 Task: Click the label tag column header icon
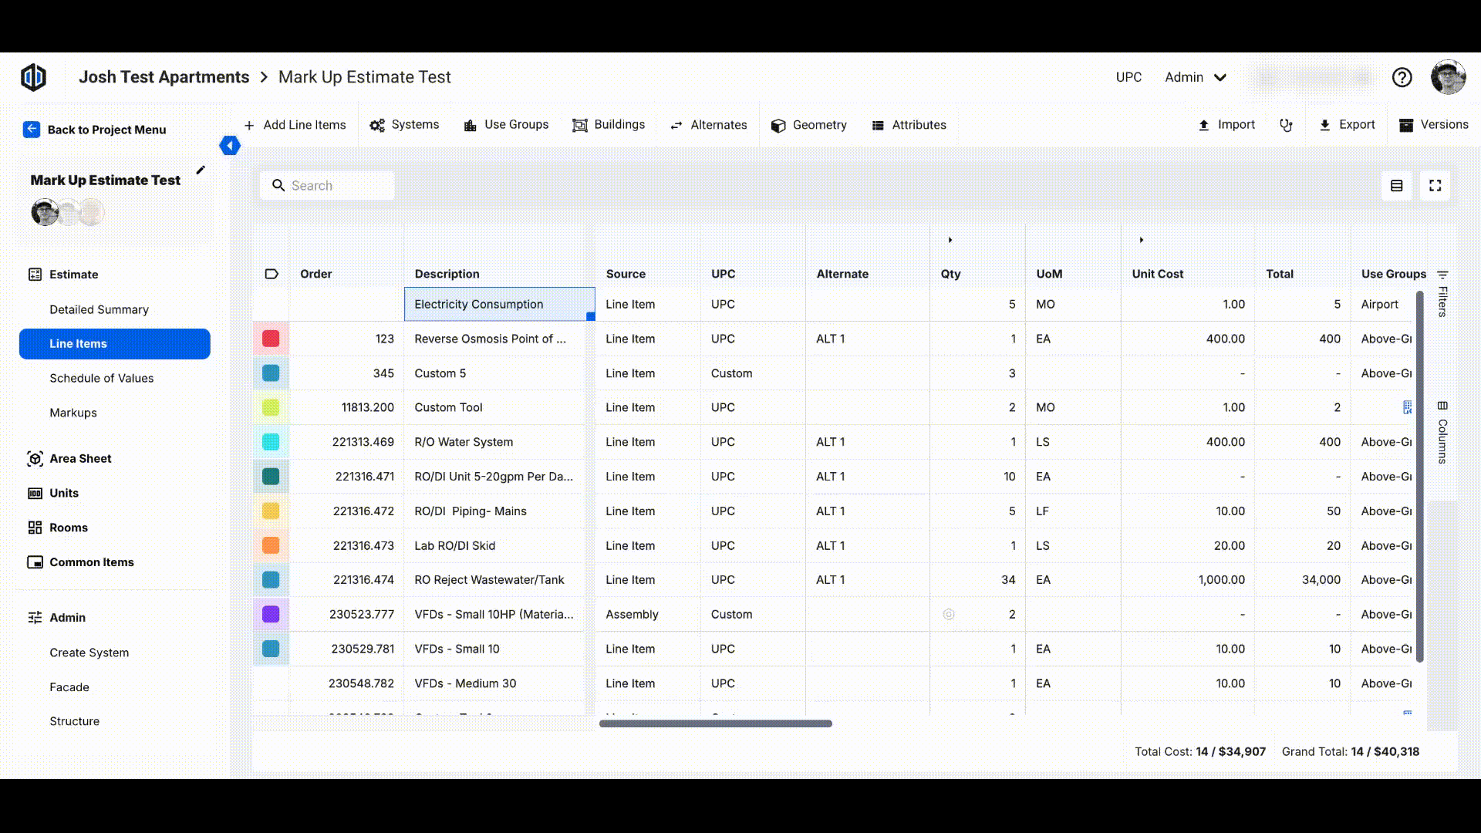point(272,274)
